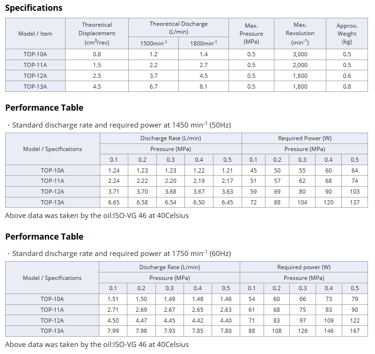Select the 1800min-1 discharge column header

[204, 43]
